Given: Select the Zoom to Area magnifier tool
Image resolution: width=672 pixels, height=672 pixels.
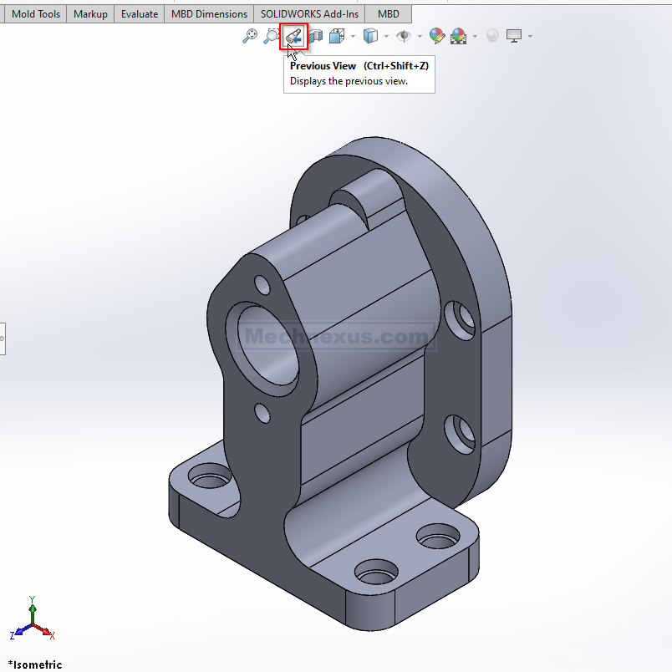Looking at the screenshot, I should pyautogui.click(x=271, y=36).
